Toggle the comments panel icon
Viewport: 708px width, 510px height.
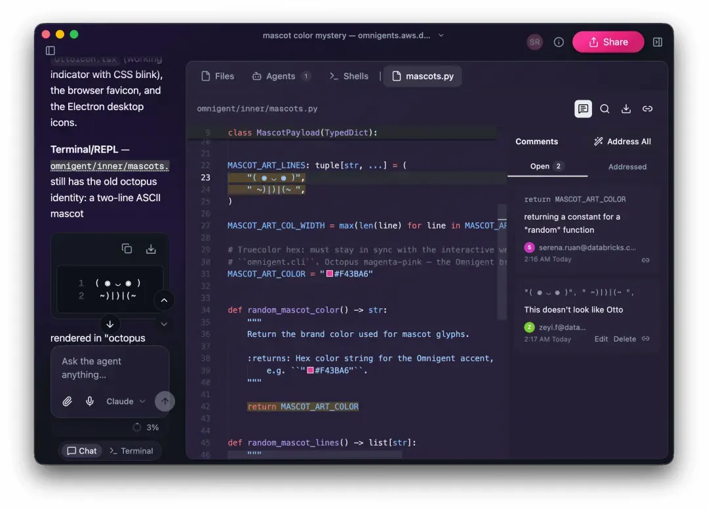point(583,109)
